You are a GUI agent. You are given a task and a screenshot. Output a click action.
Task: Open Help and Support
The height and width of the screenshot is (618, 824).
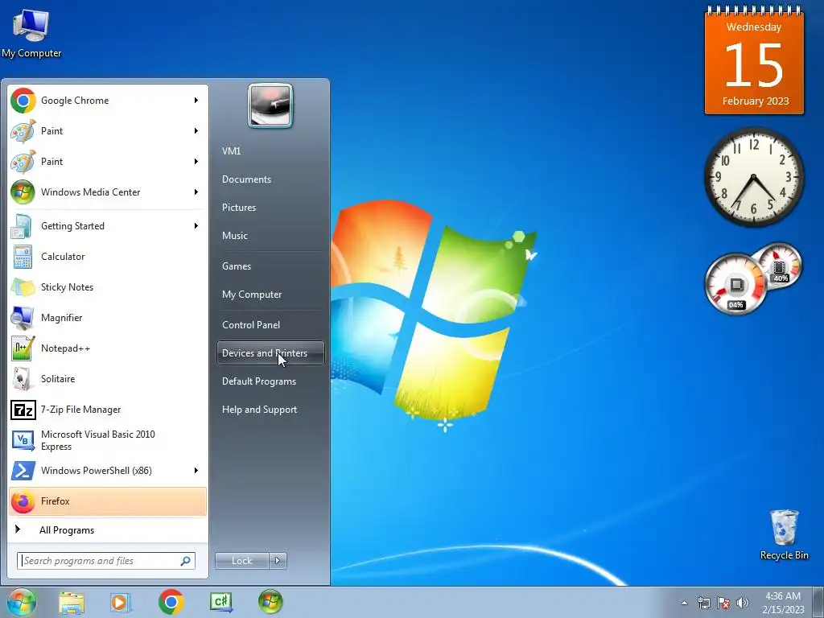pyautogui.click(x=270, y=410)
